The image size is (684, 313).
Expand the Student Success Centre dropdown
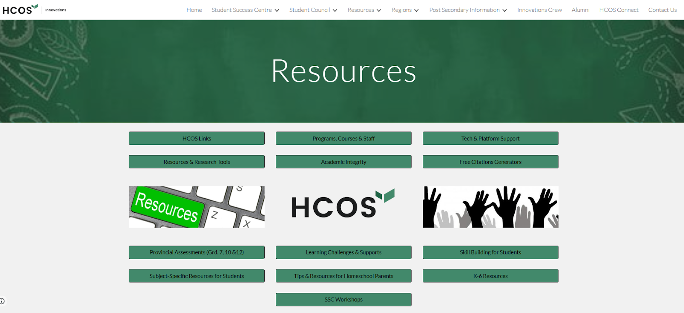click(x=277, y=10)
